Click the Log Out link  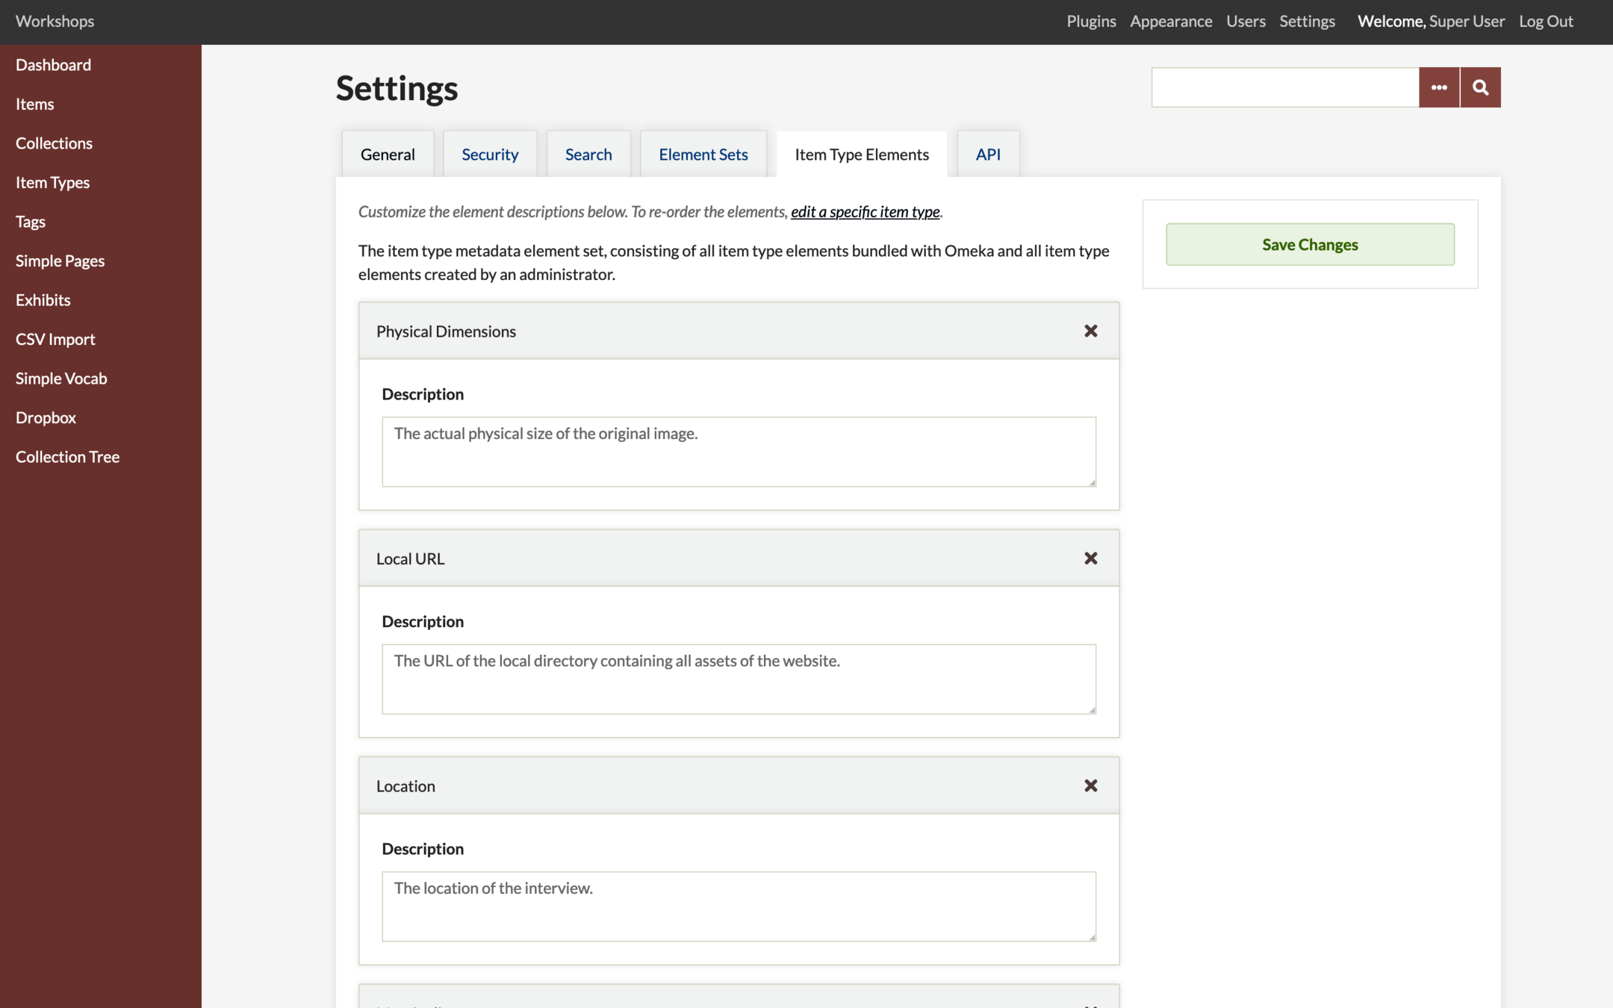pyautogui.click(x=1546, y=21)
